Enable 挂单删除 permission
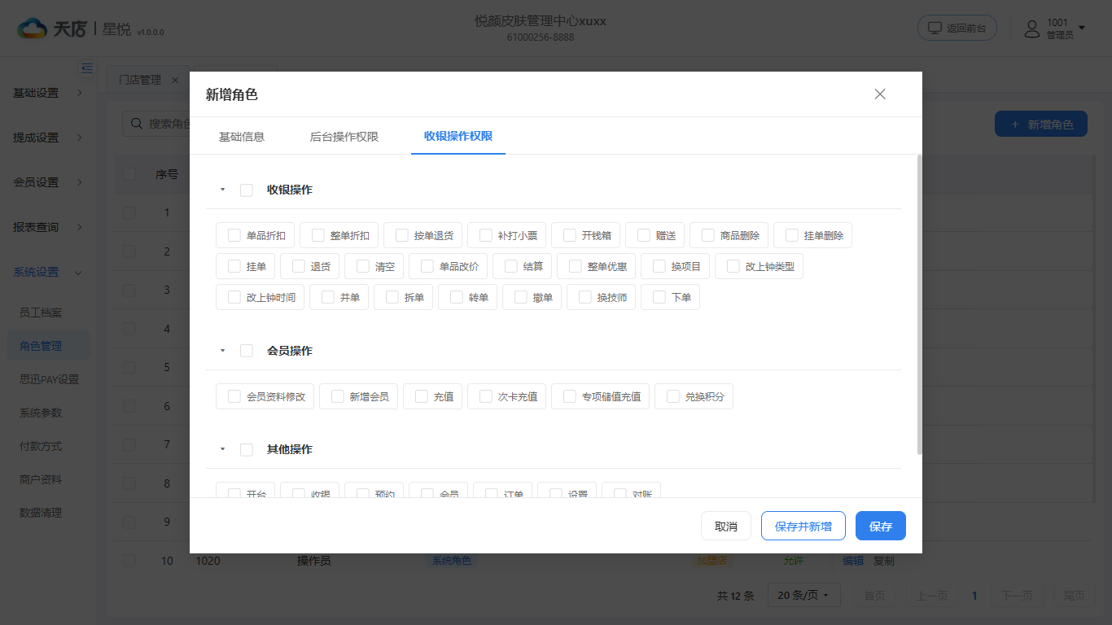This screenshot has width=1112, height=625. click(792, 235)
